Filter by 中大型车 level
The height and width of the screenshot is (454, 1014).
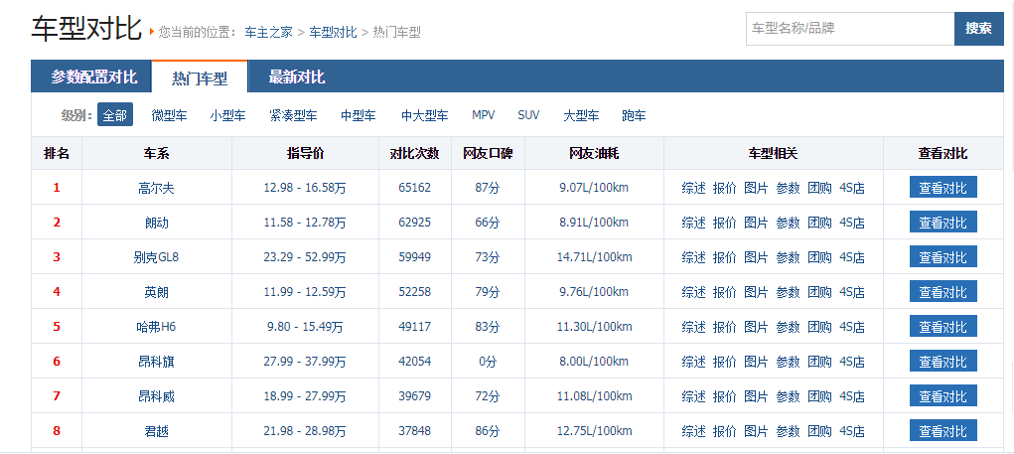(424, 116)
